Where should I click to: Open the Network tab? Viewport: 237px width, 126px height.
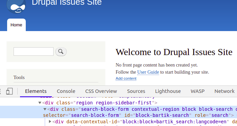tap(224, 91)
